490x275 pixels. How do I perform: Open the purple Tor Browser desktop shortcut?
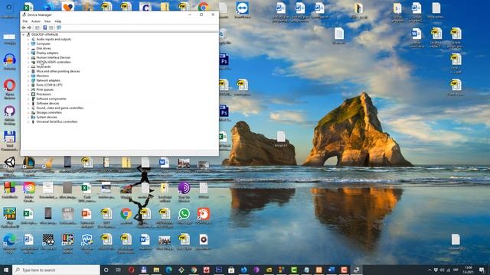pyautogui.click(x=184, y=188)
